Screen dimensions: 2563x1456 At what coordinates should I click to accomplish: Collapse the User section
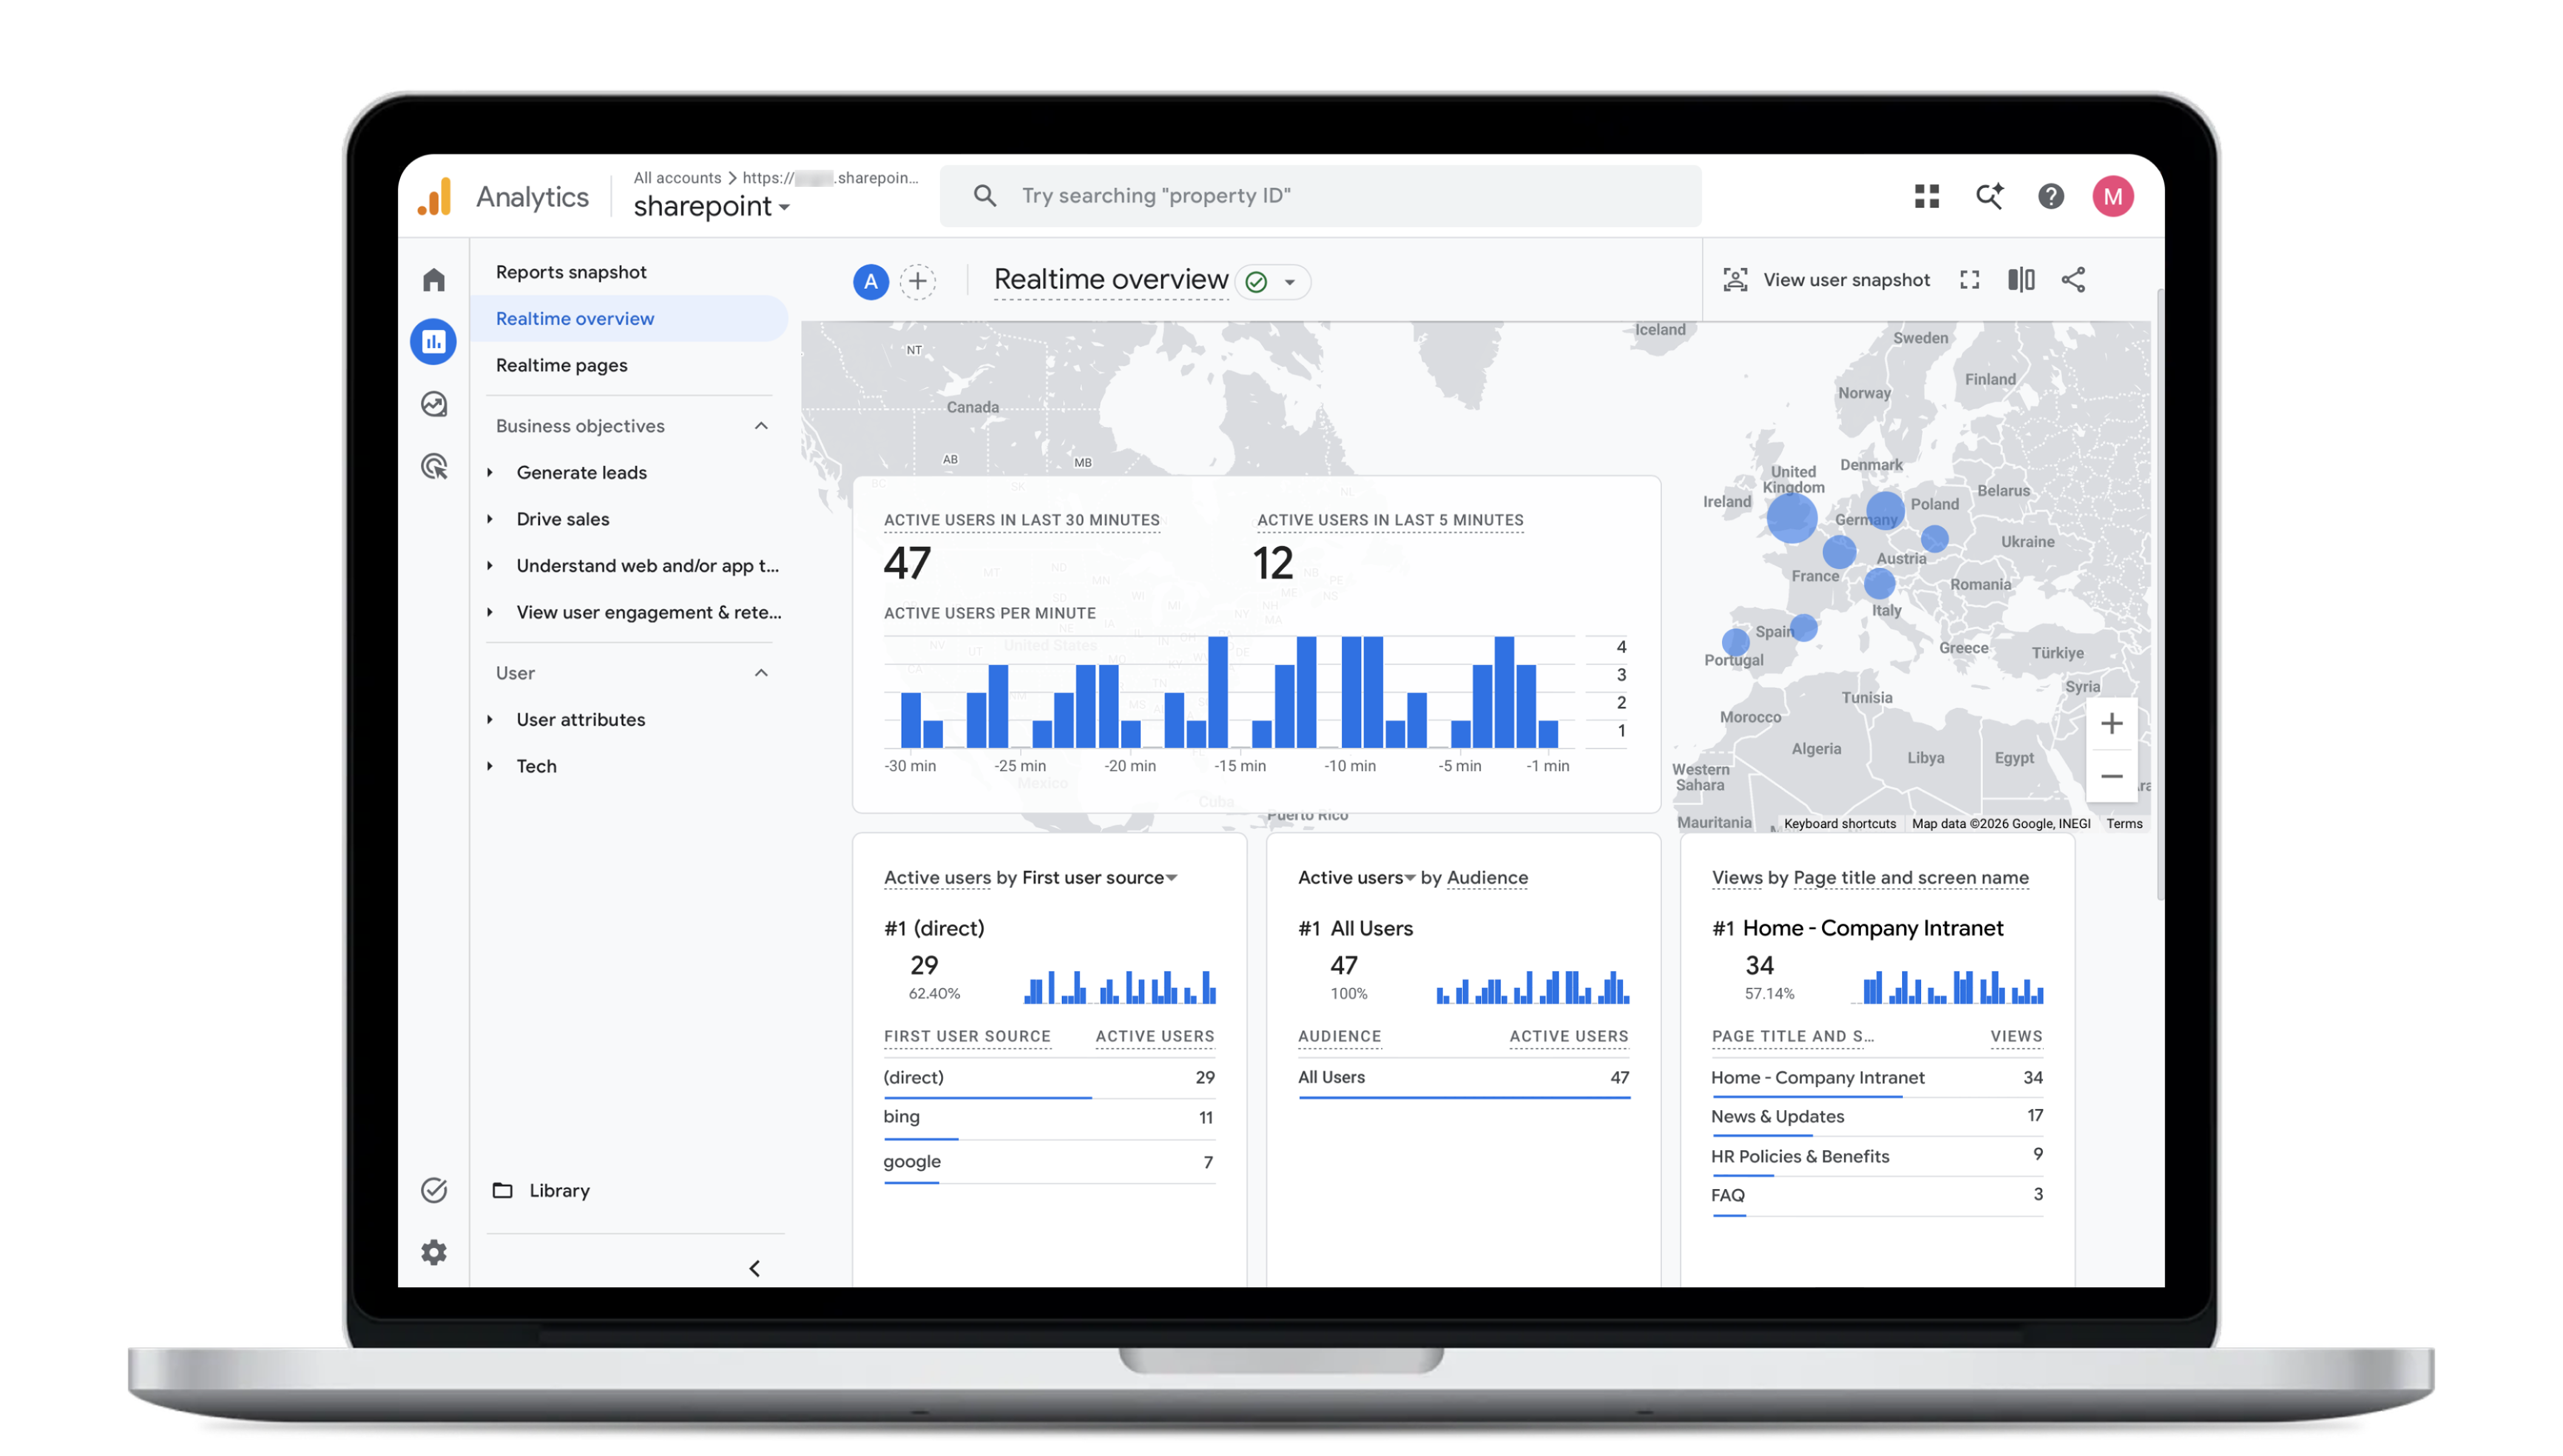pos(761,673)
